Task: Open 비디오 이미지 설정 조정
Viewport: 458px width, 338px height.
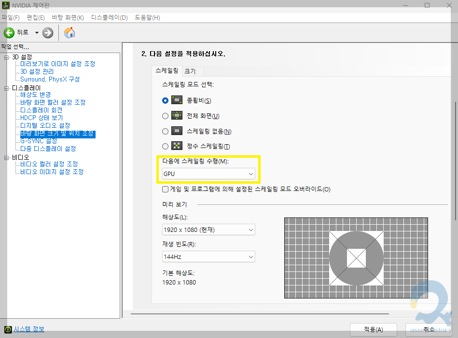Action: tap(52, 172)
